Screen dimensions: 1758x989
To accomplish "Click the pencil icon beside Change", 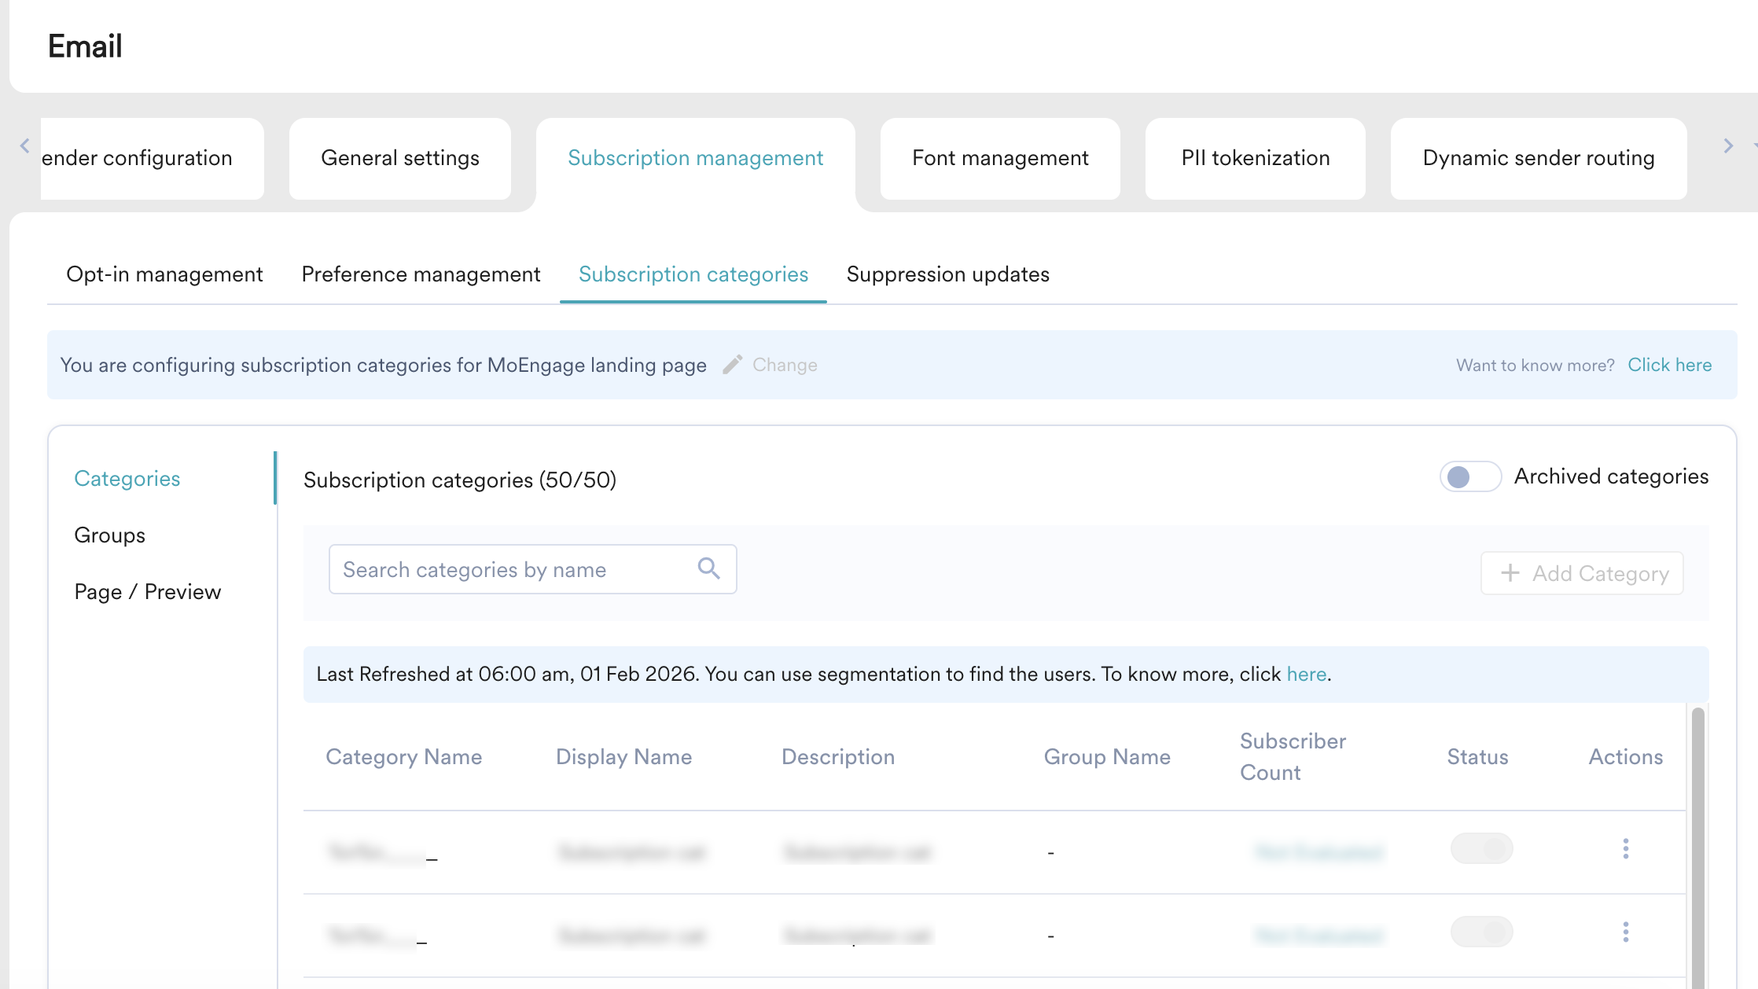I will tap(732, 365).
